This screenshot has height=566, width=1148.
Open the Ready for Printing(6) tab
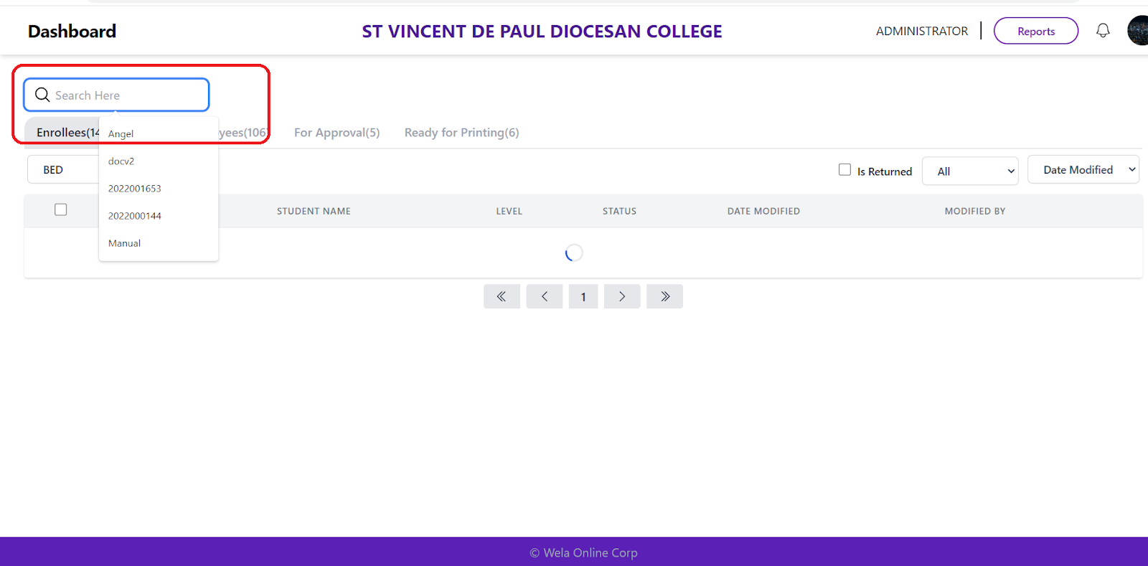point(461,133)
